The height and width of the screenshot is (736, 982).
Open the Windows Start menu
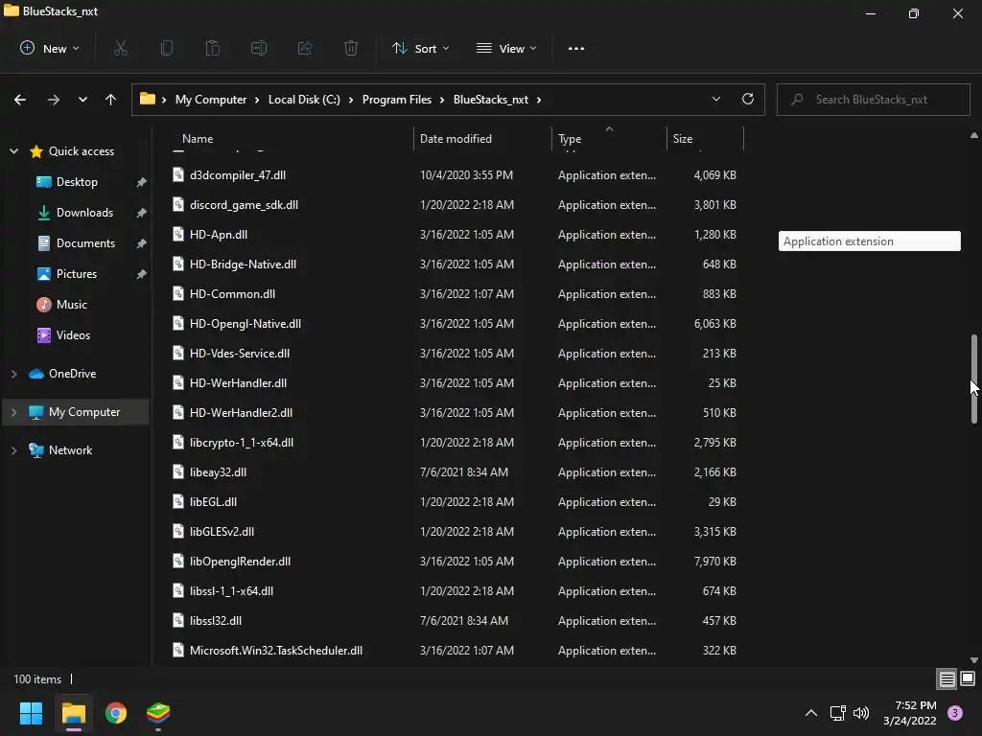(x=31, y=713)
